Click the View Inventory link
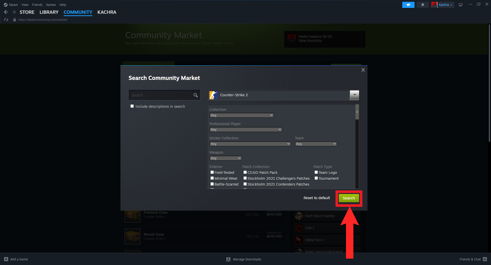Image resolution: width=491 pixels, height=265 pixels. [310, 41]
